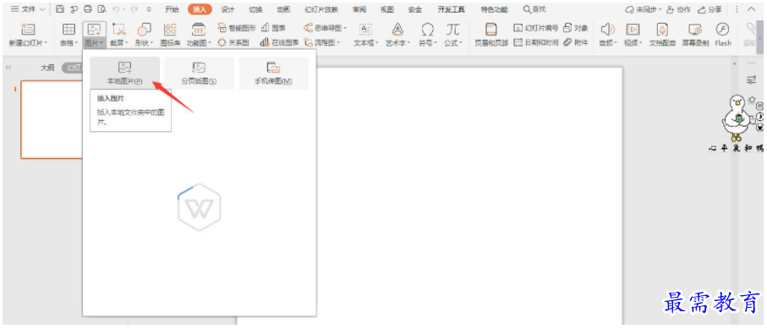
Task: Click the settings sliders icon in right sidebar
Action: pyautogui.click(x=751, y=80)
